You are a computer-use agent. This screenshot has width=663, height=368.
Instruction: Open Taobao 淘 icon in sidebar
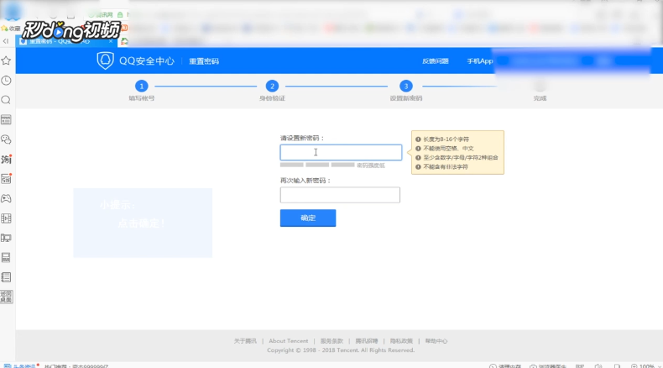coord(6,160)
